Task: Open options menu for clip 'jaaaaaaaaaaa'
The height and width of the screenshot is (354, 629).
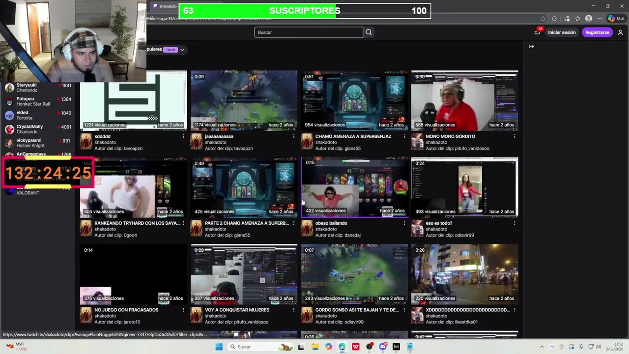Action: (x=294, y=137)
